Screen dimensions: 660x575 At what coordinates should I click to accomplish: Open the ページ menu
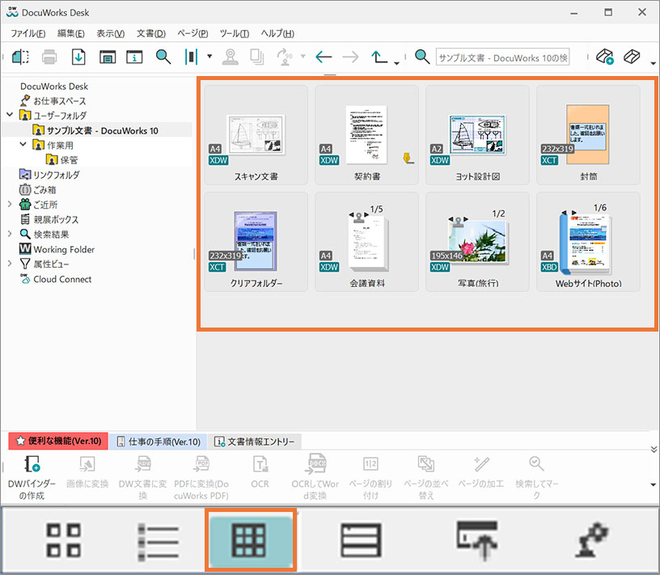click(192, 33)
